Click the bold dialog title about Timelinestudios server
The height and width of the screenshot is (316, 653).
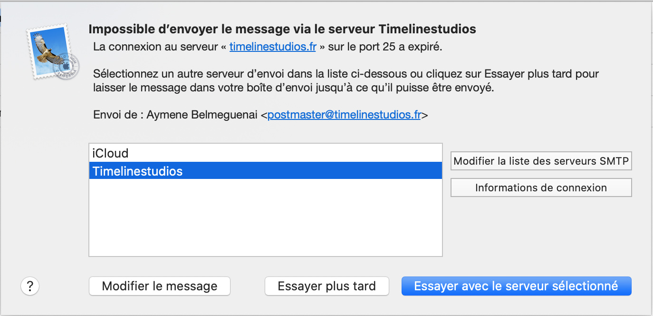pos(282,29)
